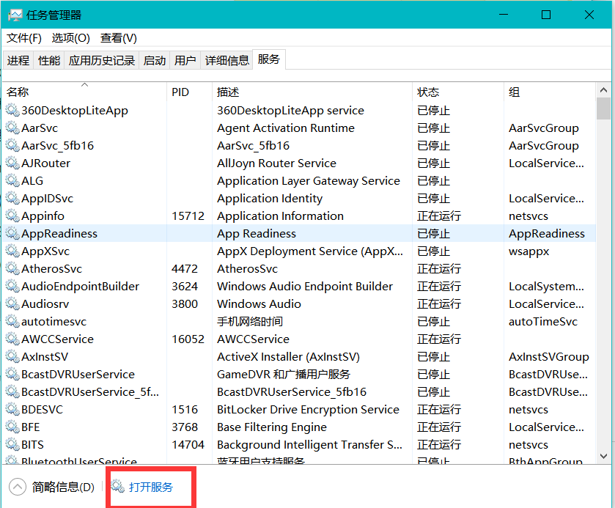The height and width of the screenshot is (508, 615).
Task: Click 'AllJoyn Router Service' description
Action: pos(276,163)
